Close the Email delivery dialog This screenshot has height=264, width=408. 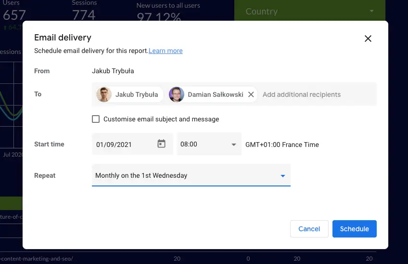(368, 39)
